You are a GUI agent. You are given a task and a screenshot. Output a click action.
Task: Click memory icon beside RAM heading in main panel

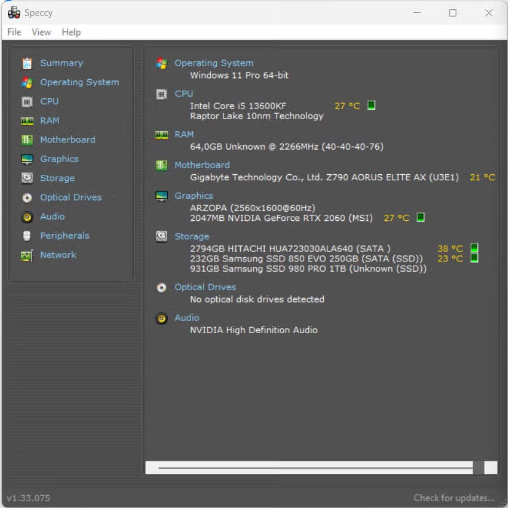tap(162, 135)
